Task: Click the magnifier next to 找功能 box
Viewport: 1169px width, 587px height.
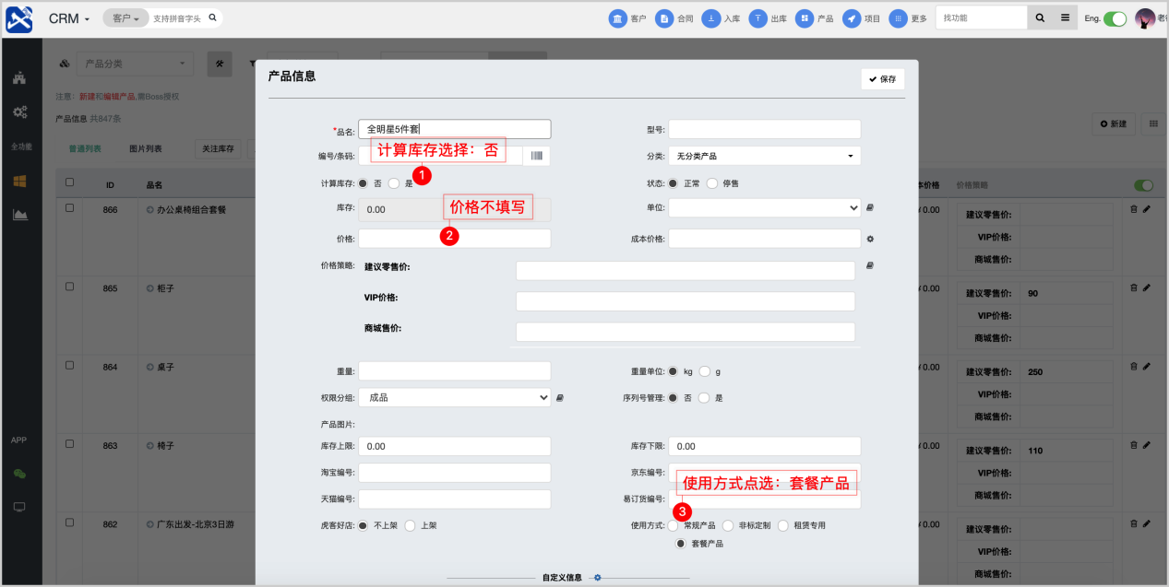Action: coord(1040,18)
